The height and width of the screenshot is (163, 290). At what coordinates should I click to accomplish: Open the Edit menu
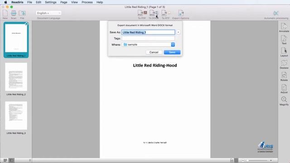point(39,2)
